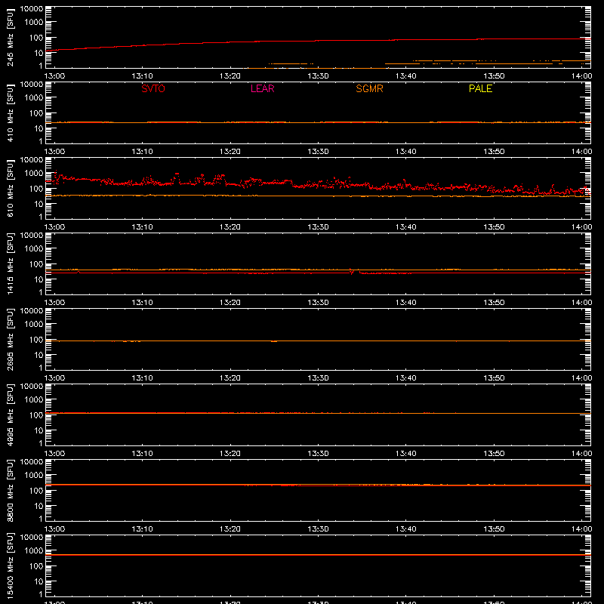The height and width of the screenshot is (604, 604).
Task: Click the 1000 y-axis value on 610 MHz plot
Action: pyautogui.click(x=34, y=174)
